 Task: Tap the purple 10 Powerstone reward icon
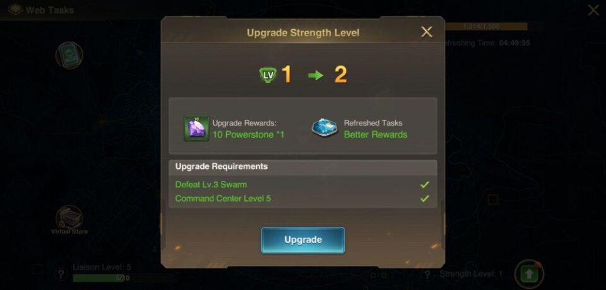(x=196, y=129)
